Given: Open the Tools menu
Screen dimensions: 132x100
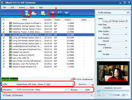Looking at the screenshot, I should (32, 7).
